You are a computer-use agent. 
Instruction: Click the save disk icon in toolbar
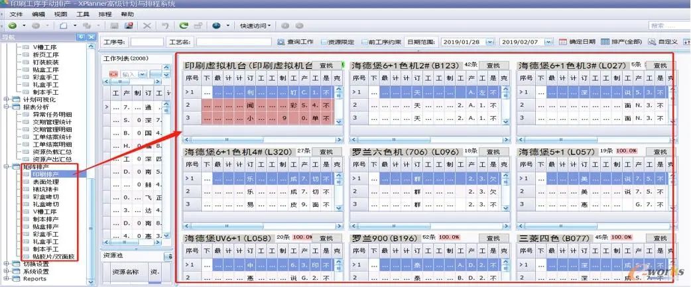[128, 25]
